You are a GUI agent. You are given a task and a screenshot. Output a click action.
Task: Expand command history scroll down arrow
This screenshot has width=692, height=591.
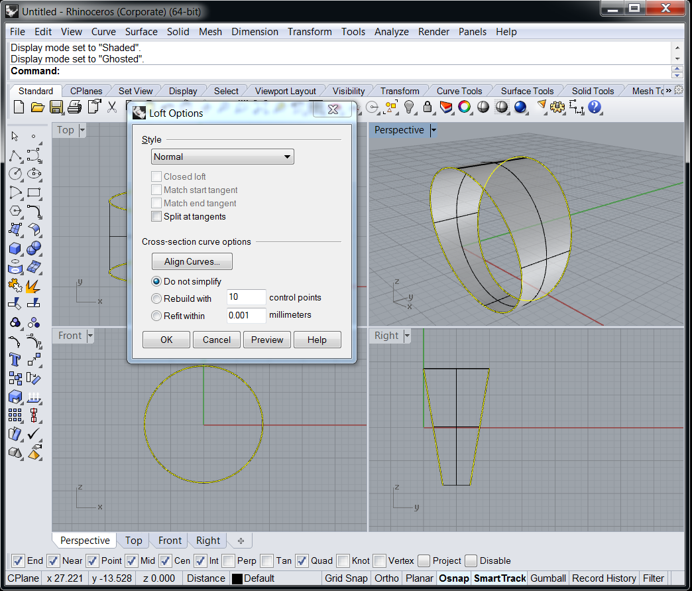click(x=677, y=59)
